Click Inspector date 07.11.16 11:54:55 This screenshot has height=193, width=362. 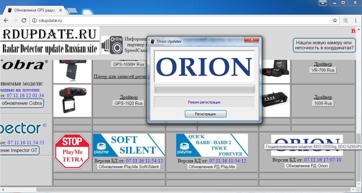pos(26,142)
